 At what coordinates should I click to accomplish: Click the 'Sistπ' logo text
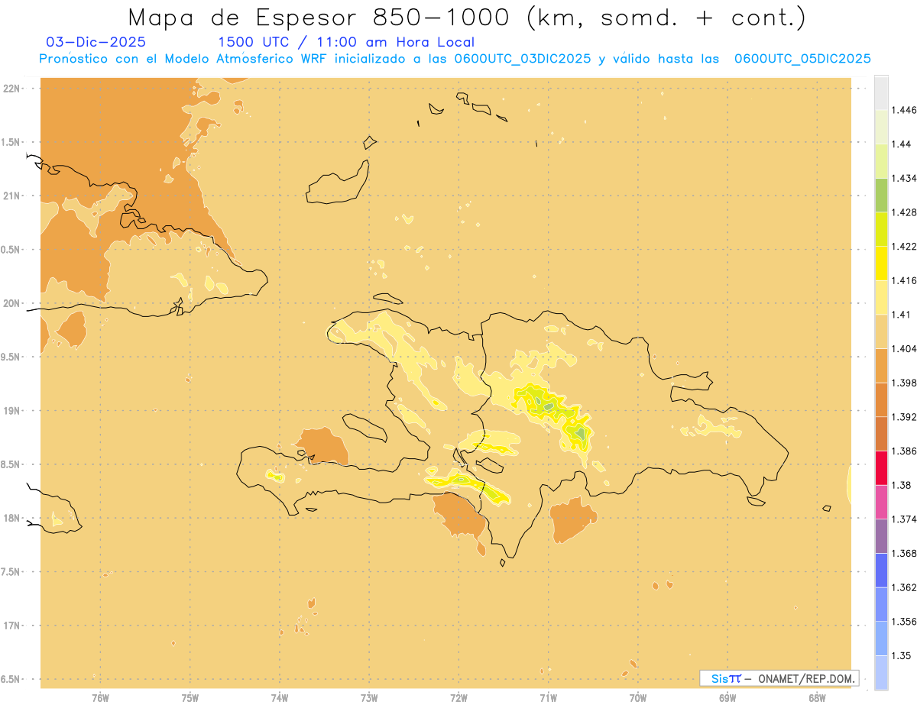[x=725, y=678]
